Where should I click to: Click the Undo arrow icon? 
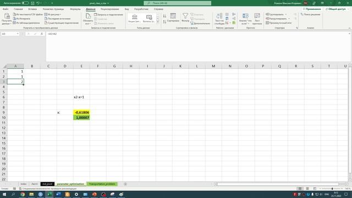(x=38, y=3)
